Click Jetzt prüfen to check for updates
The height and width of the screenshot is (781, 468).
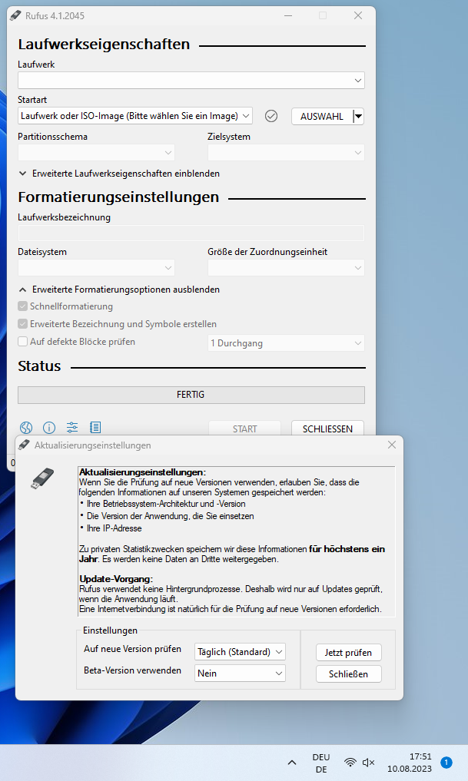(348, 653)
